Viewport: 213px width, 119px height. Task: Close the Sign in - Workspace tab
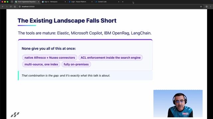click(65, 2)
